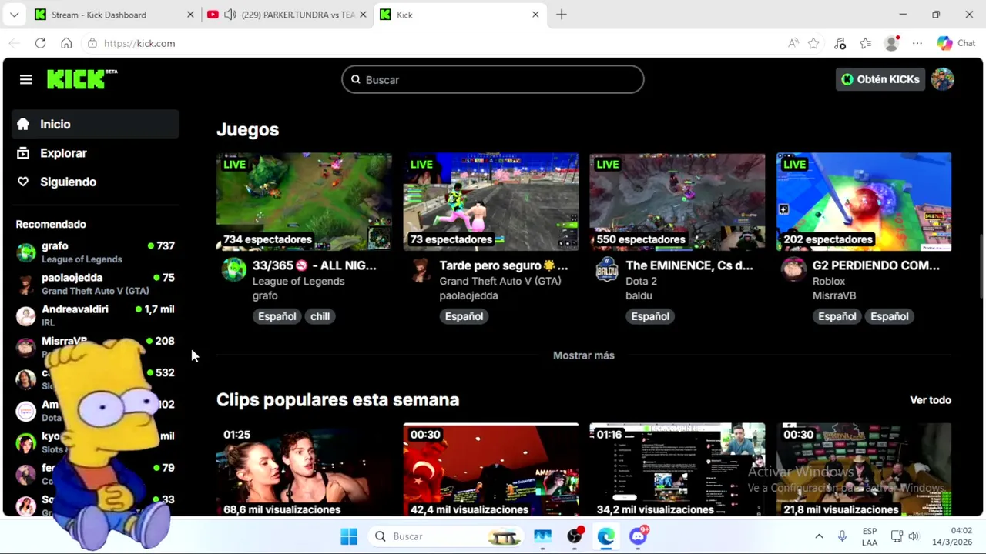
Task: Add this page to favorites star
Action: tap(813, 43)
